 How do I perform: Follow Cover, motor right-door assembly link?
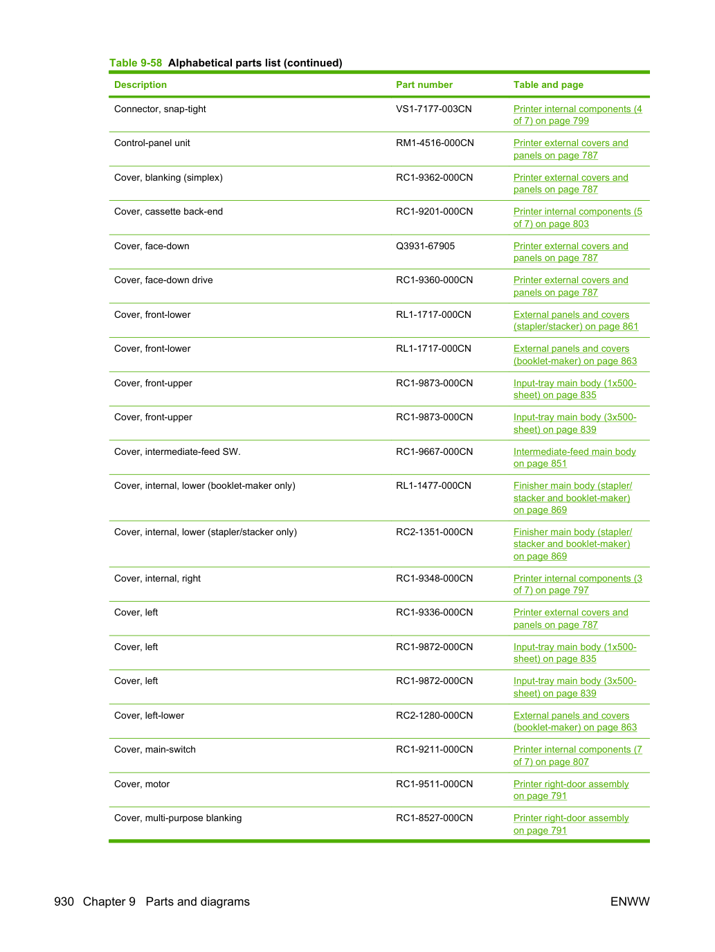coord(571,790)
